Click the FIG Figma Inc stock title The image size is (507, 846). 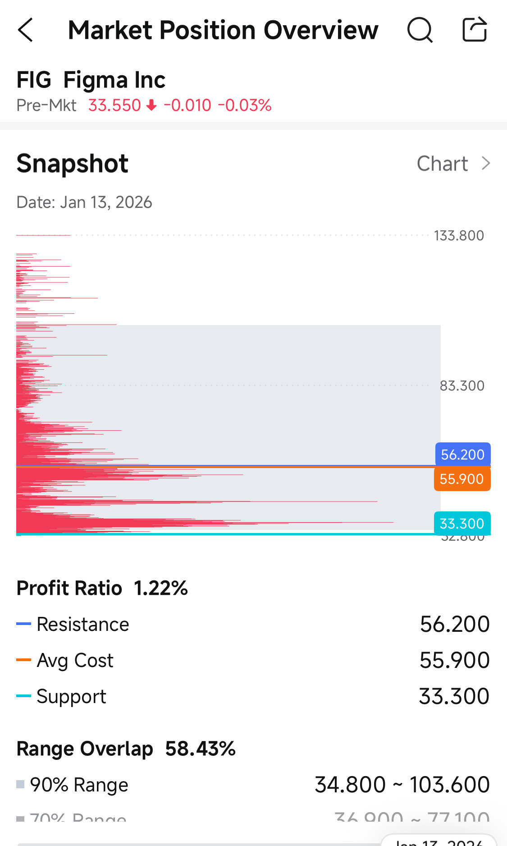click(91, 80)
